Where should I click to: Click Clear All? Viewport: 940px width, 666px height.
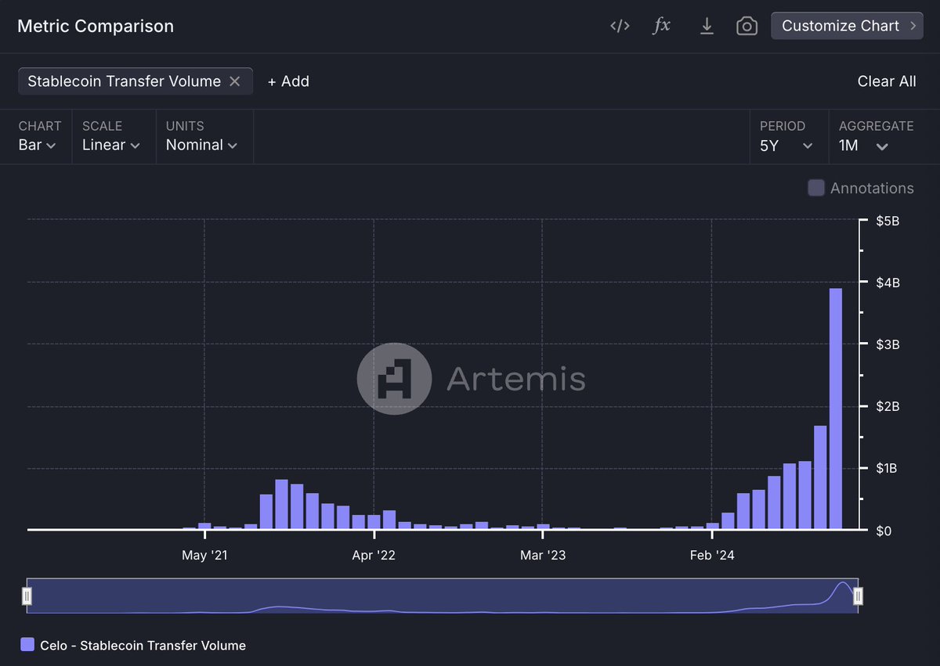click(x=887, y=81)
